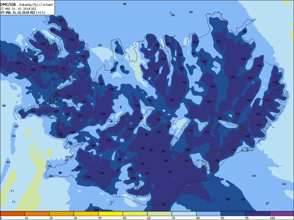The image size is (294, 220).
Task: Click the 'Rakastig (%) í 2 m hæð' label
Action: (x=36, y=5)
